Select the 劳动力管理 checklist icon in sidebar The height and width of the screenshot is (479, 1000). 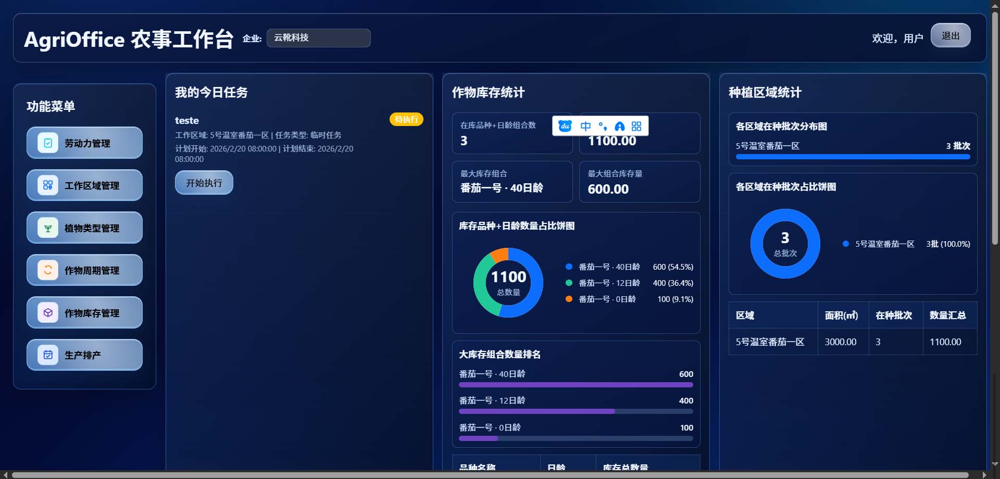pos(47,143)
